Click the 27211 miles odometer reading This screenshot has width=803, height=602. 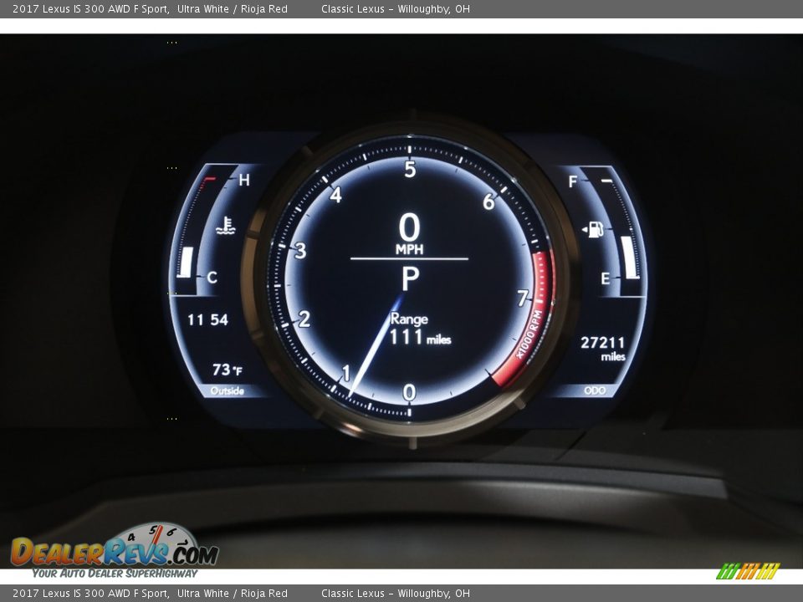[603, 348]
